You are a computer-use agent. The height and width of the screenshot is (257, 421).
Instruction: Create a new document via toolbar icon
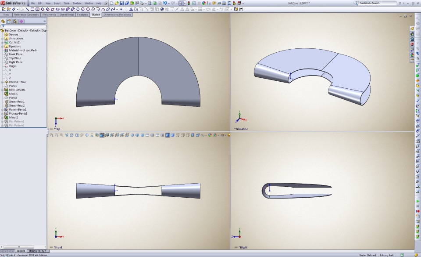pos(111,3)
